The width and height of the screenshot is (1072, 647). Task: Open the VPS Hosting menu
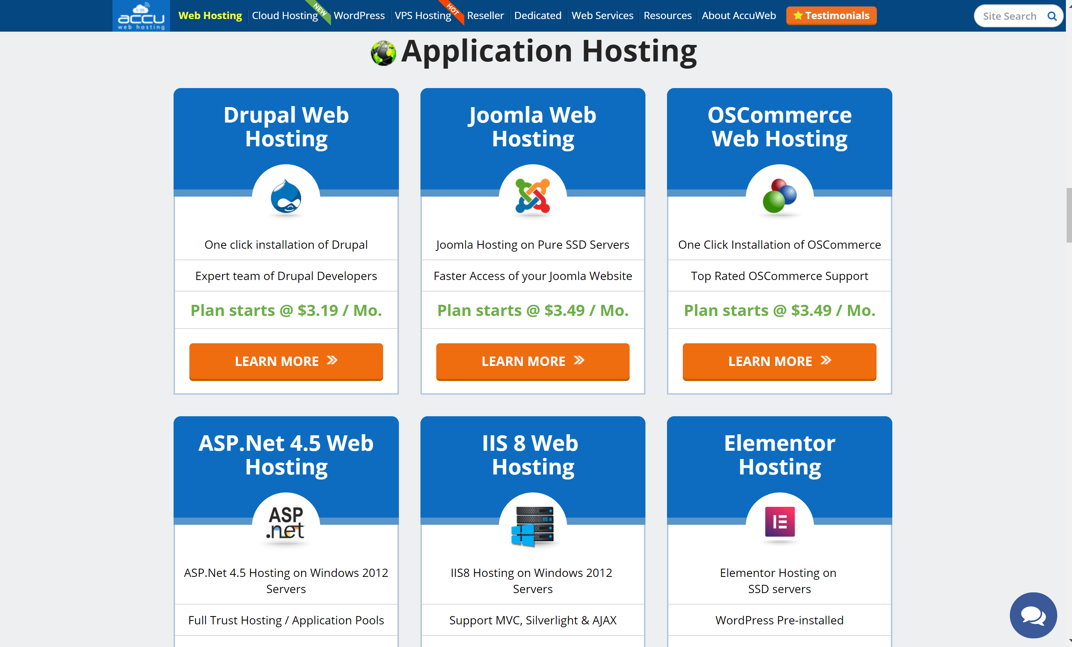point(423,16)
